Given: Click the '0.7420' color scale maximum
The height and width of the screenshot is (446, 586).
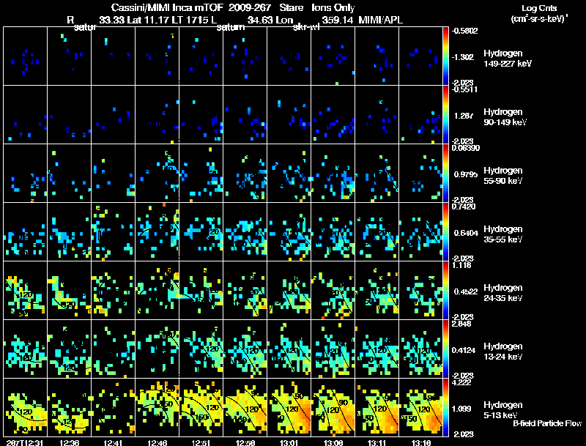Looking at the screenshot, I should pos(464,207).
